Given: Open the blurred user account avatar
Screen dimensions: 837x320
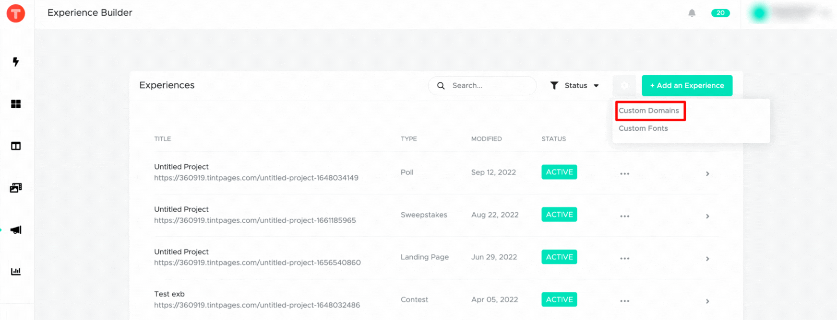Looking at the screenshot, I should pyautogui.click(x=759, y=13).
